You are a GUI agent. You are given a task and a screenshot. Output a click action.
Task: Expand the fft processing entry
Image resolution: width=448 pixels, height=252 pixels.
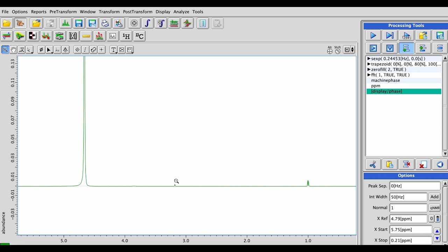click(x=369, y=75)
